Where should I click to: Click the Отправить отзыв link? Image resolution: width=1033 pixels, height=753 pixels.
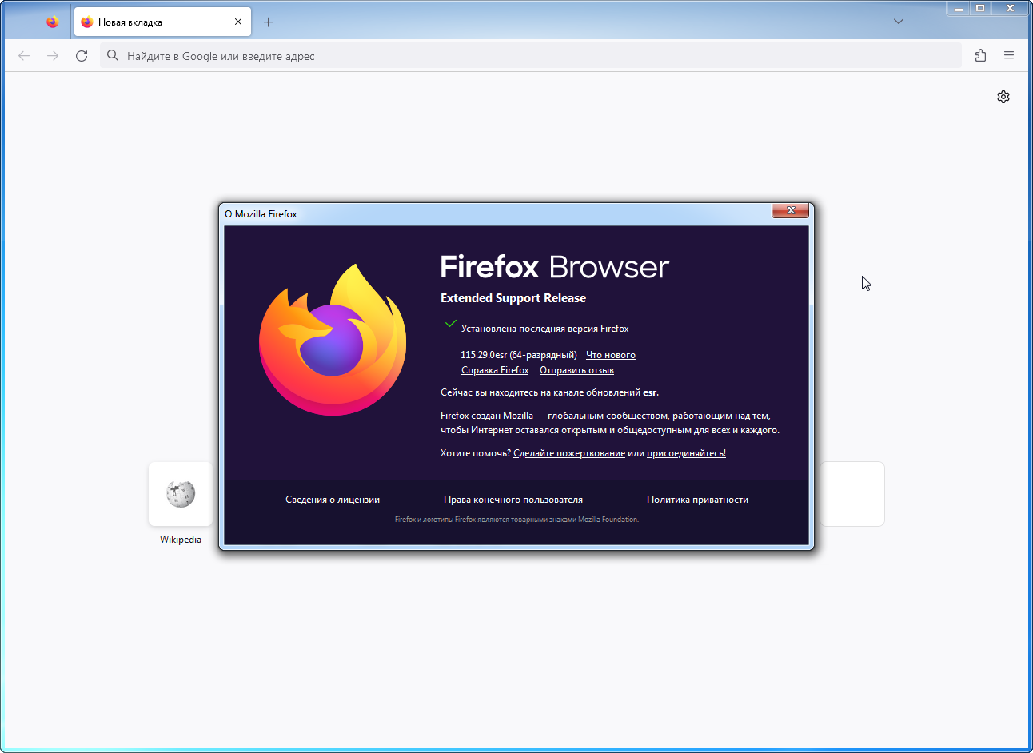tap(576, 370)
